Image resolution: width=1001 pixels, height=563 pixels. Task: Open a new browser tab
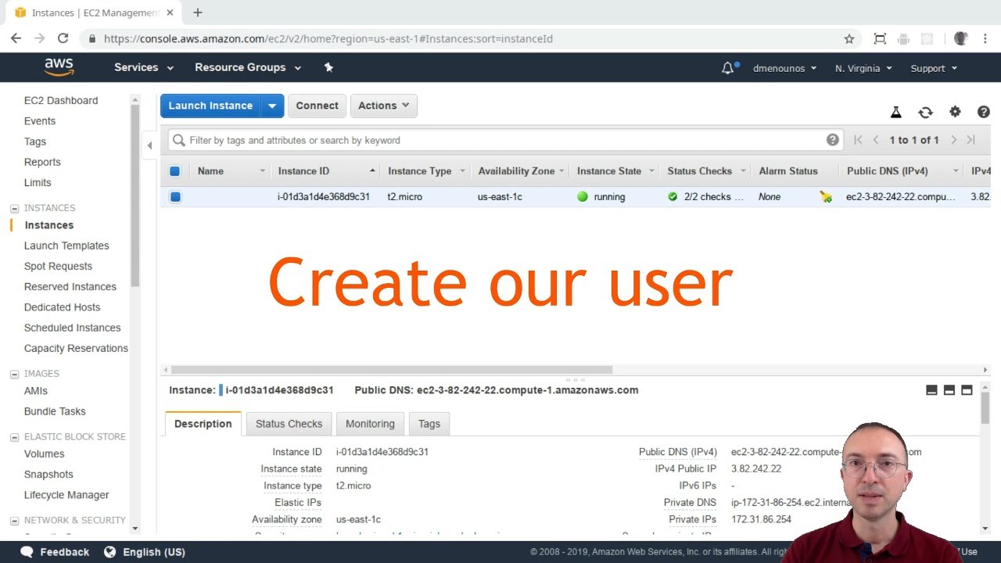coord(198,13)
